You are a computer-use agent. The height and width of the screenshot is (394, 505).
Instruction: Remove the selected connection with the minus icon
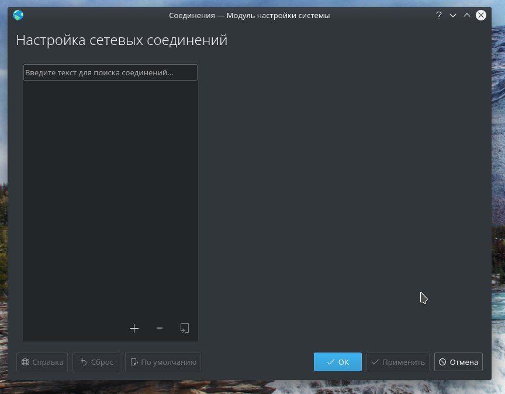point(160,328)
